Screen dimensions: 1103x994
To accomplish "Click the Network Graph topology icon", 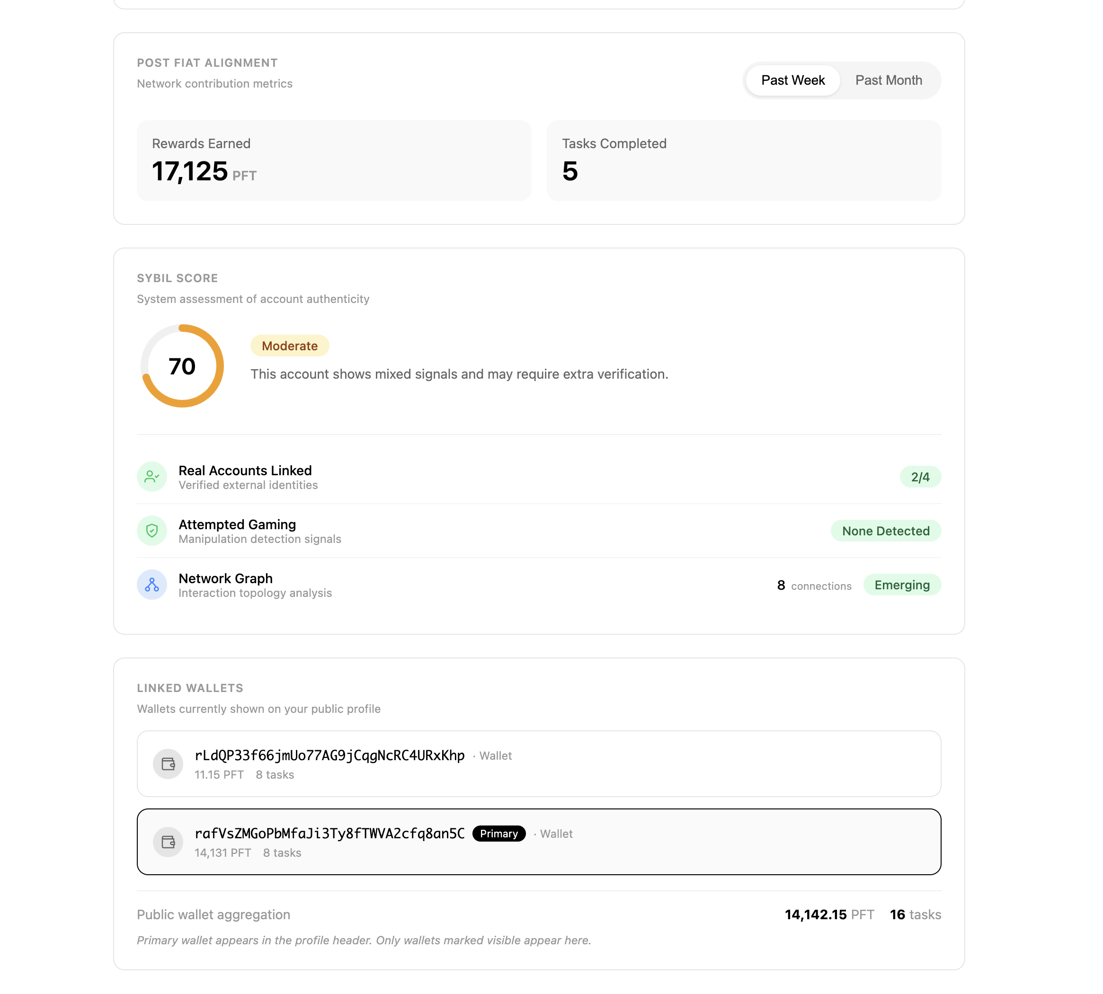I will click(x=152, y=585).
